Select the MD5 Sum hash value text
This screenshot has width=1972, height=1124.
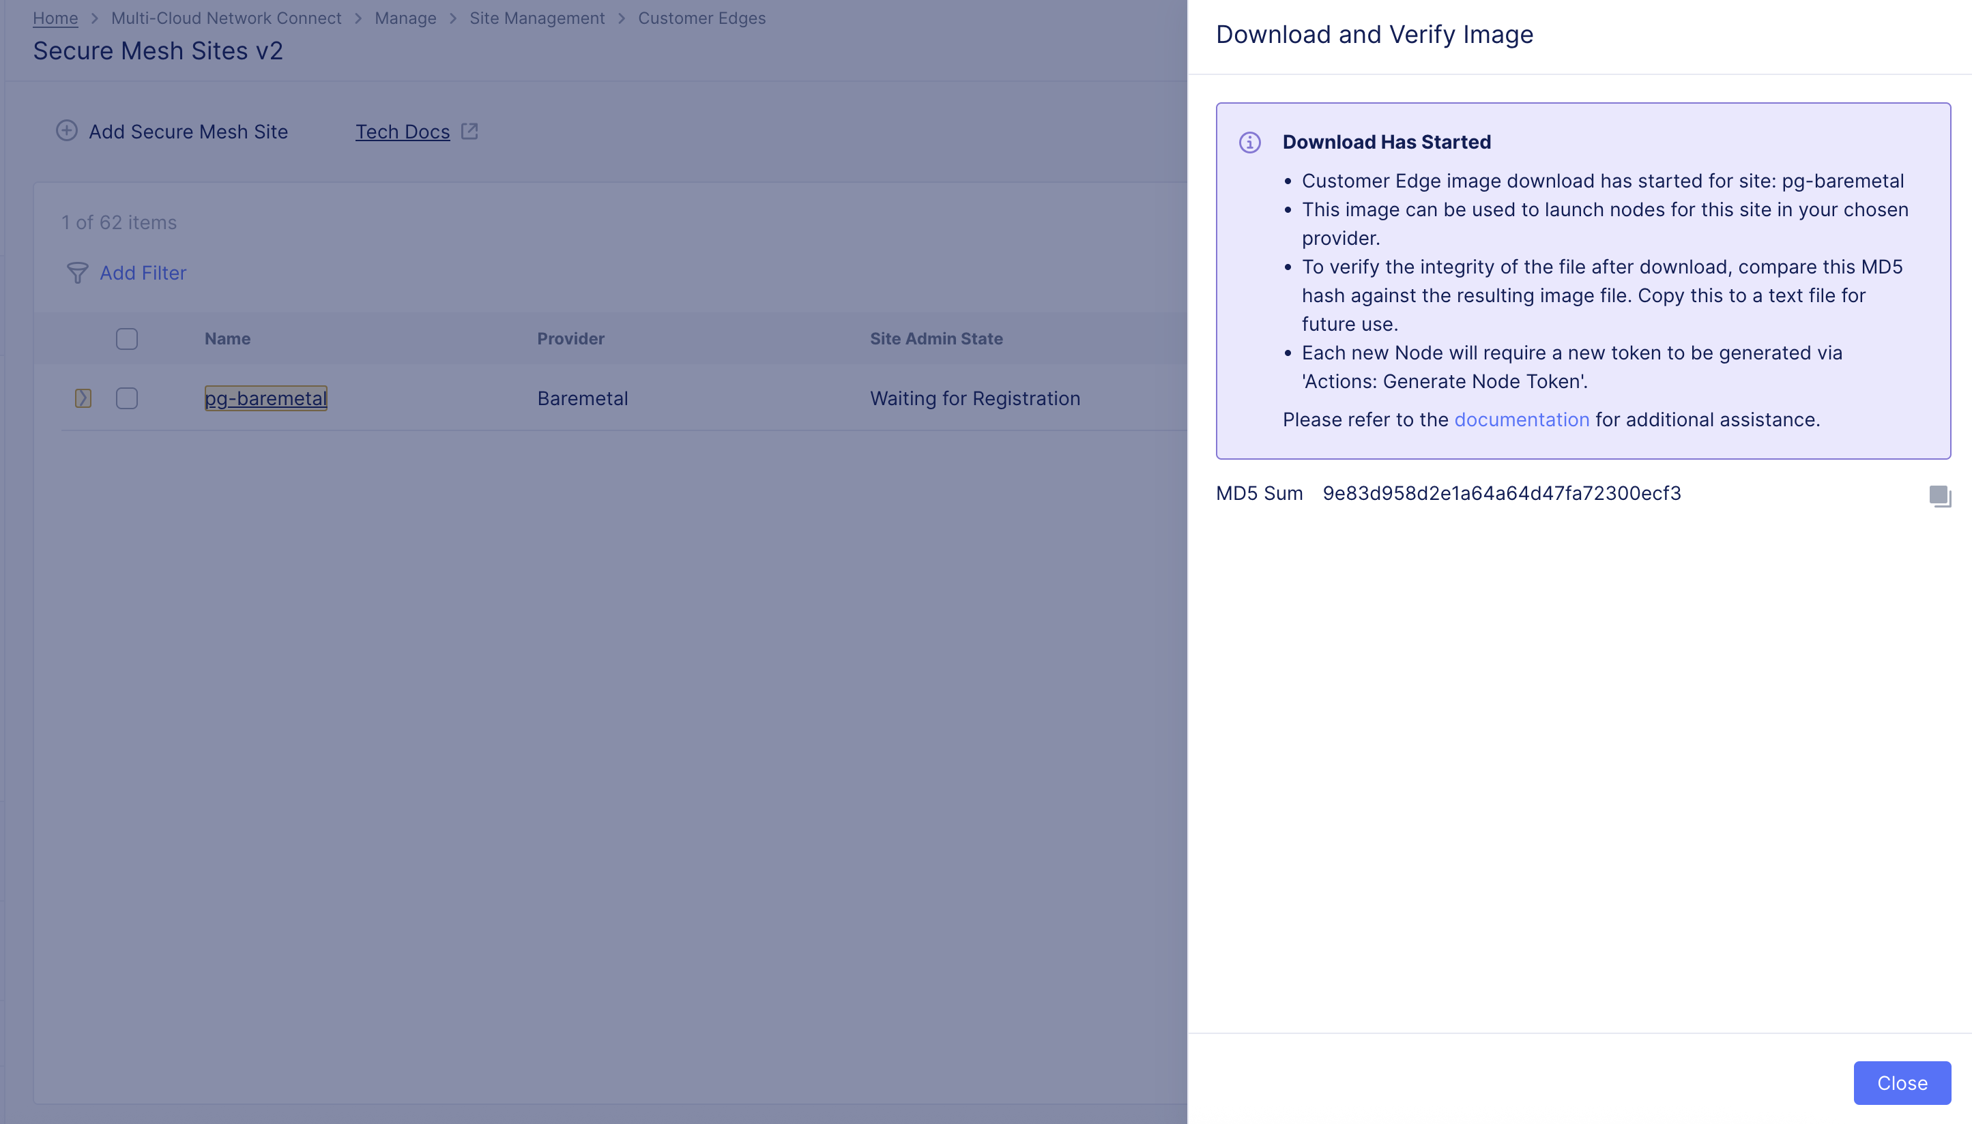[x=1501, y=493]
